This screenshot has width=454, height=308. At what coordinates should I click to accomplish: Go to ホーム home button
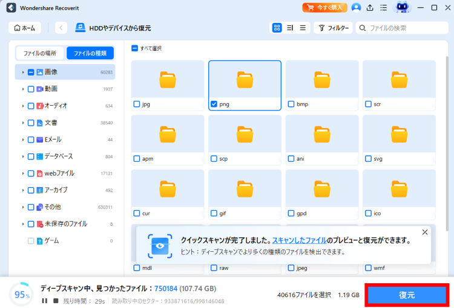click(25, 28)
